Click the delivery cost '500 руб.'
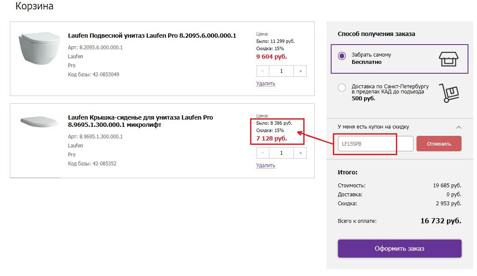Viewport: 477px width, 276px height. 363,99
